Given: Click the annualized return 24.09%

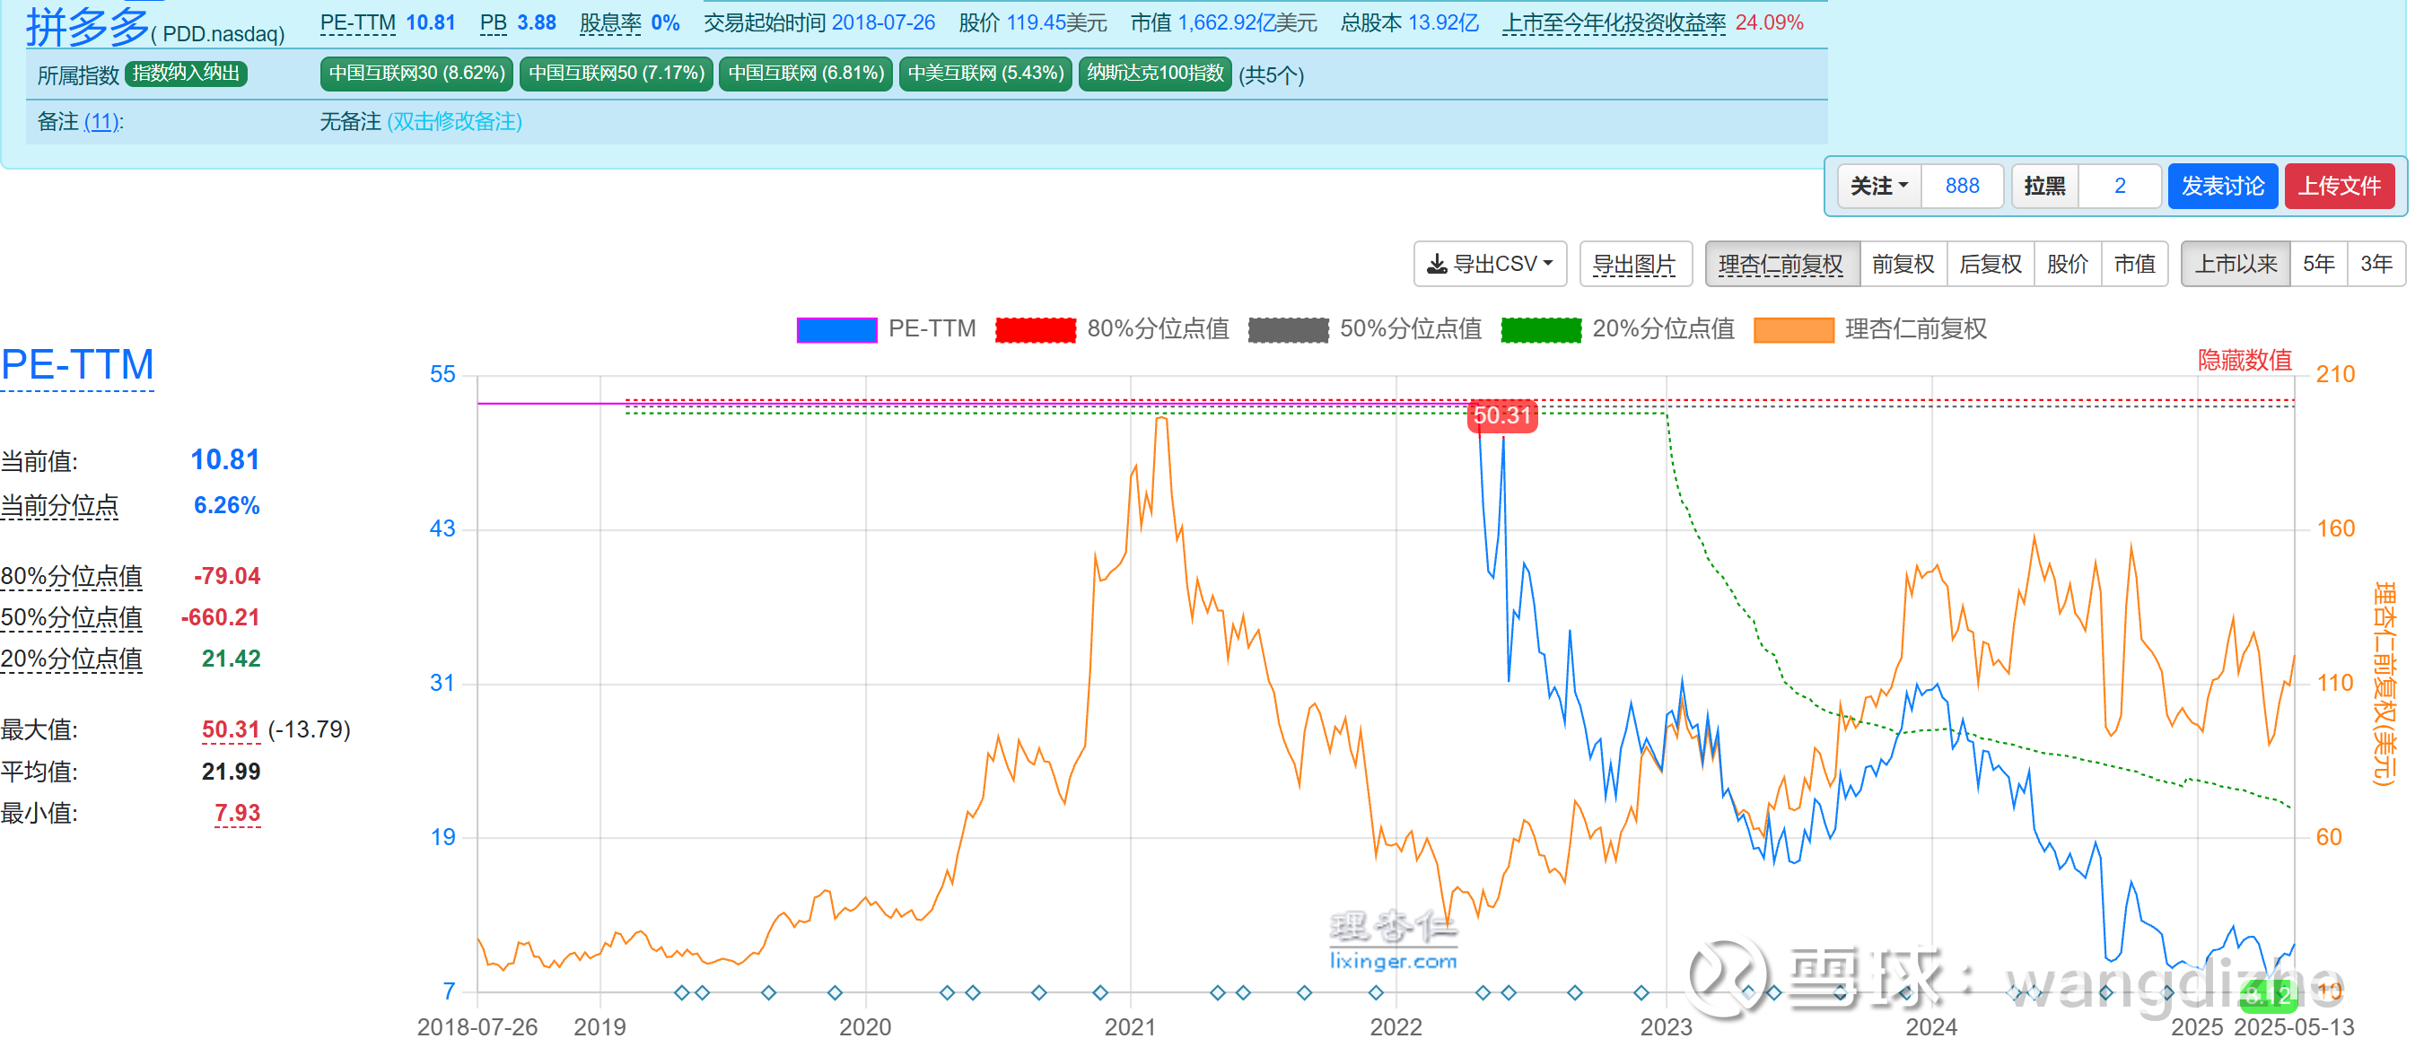Looking at the screenshot, I should pos(1769,22).
